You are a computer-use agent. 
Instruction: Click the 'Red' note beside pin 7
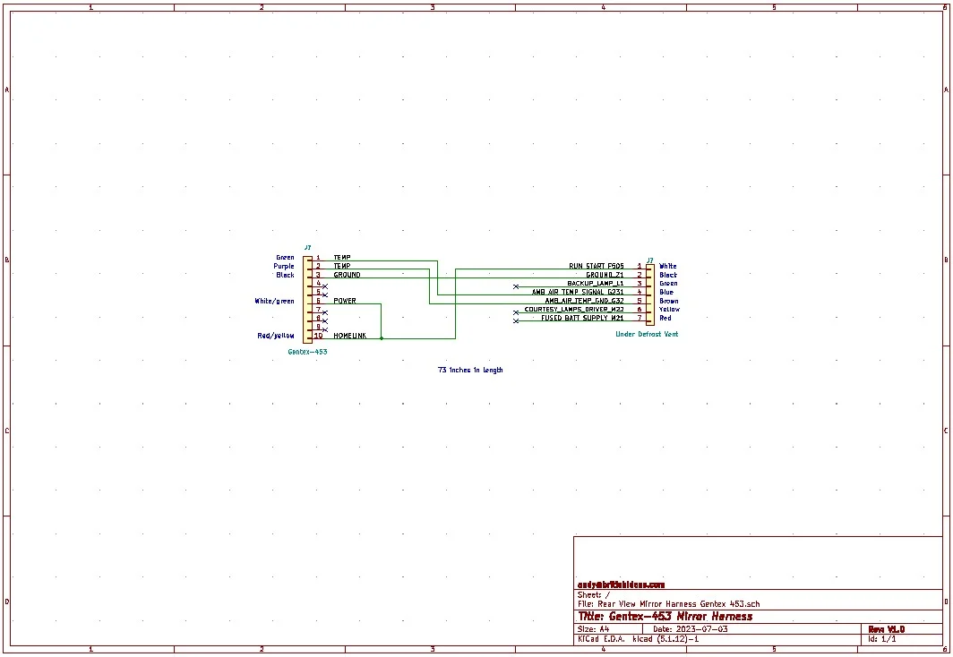click(x=665, y=318)
